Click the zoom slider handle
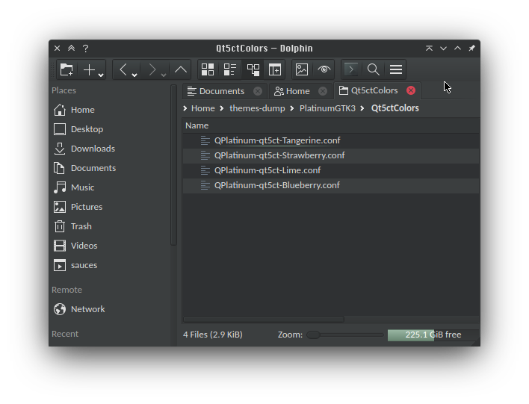529x404 pixels. click(x=313, y=335)
